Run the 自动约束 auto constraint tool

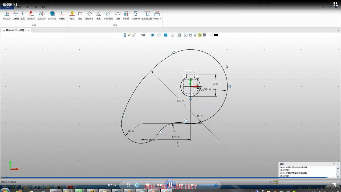[31, 15]
